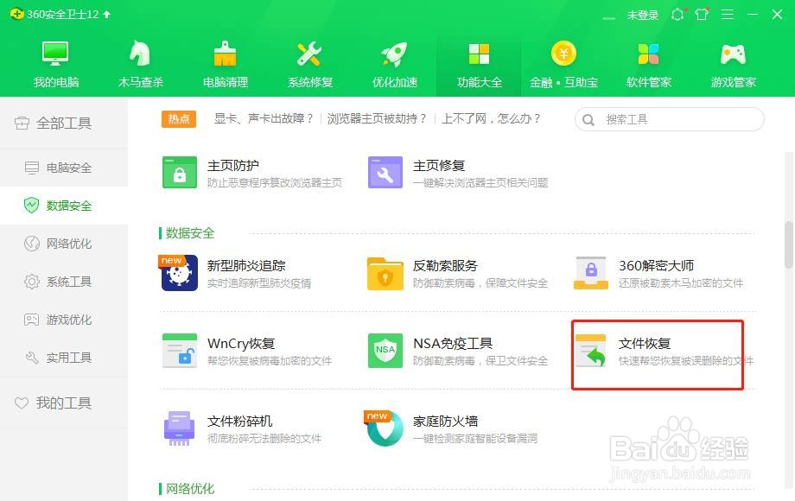Click the 热点 orange tag
Viewport: 795px width, 501px height.
[179, 119]
